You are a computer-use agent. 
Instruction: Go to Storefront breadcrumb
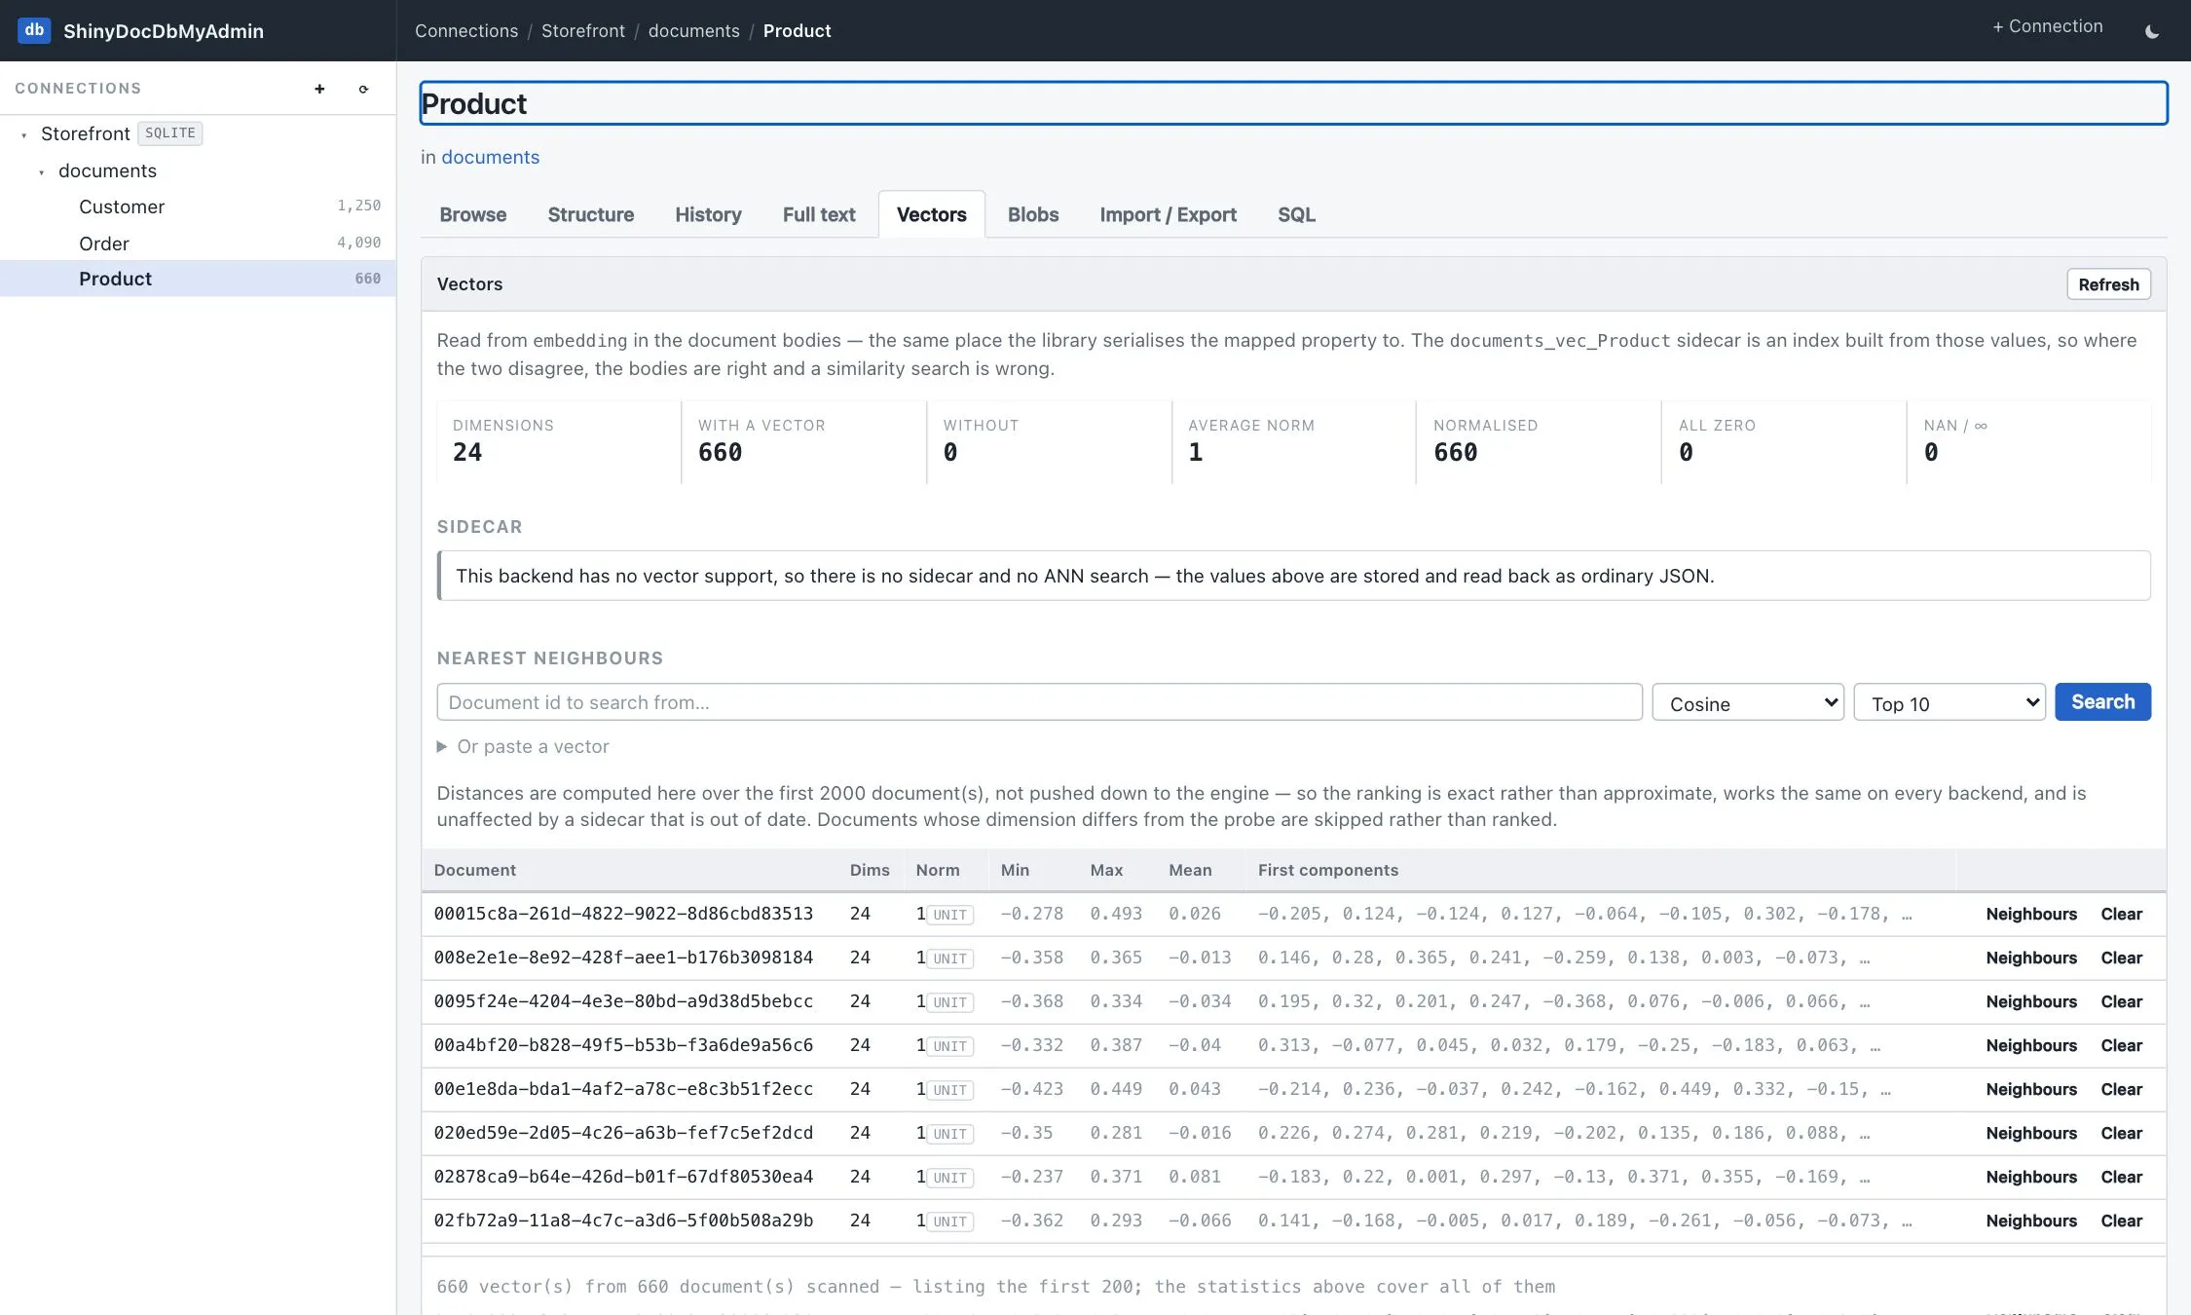[x=583, y=30]
